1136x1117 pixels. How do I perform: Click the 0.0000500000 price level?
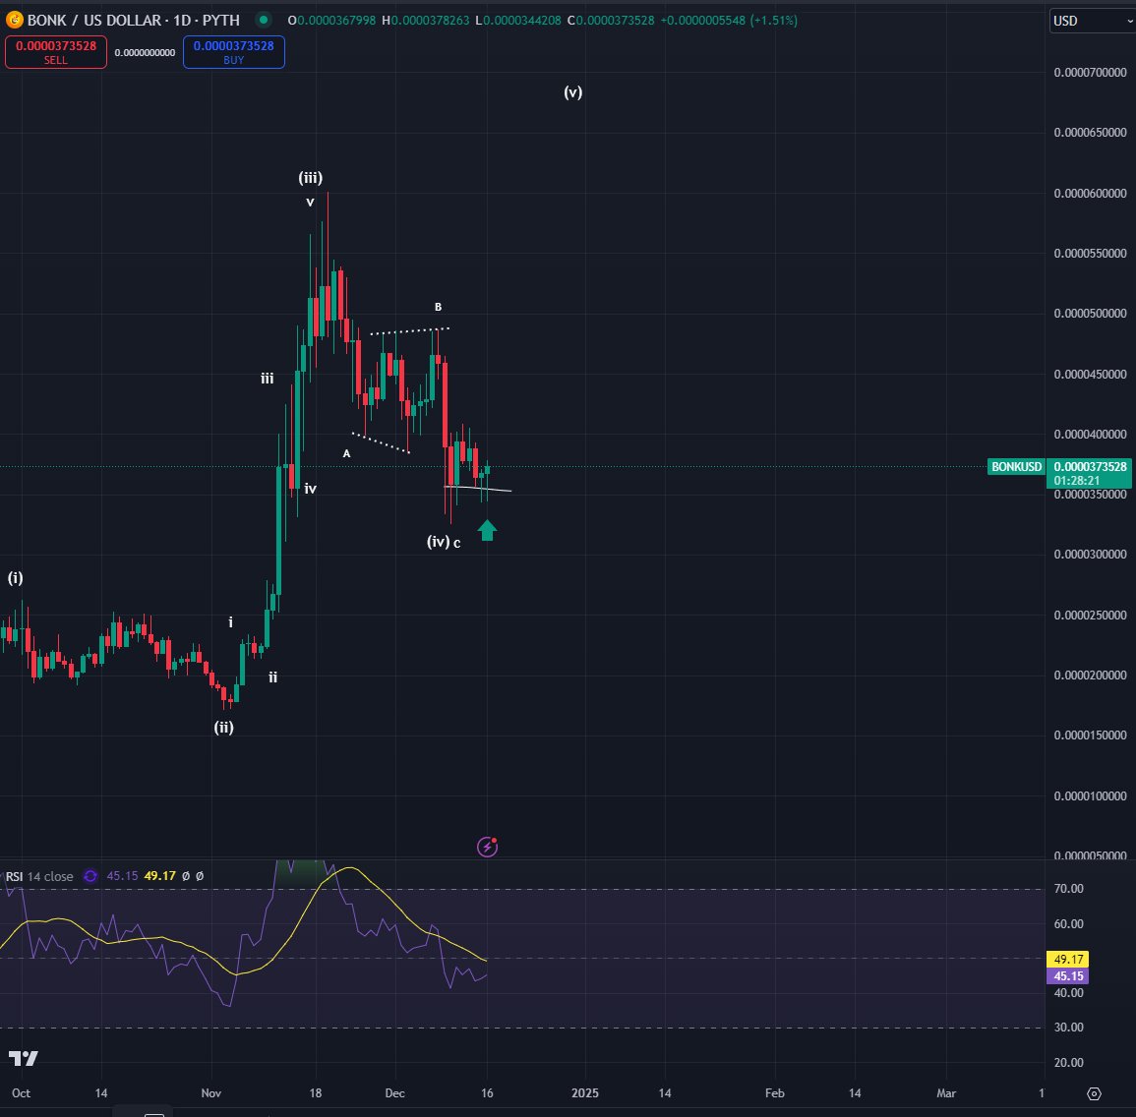click(1090, 314)
